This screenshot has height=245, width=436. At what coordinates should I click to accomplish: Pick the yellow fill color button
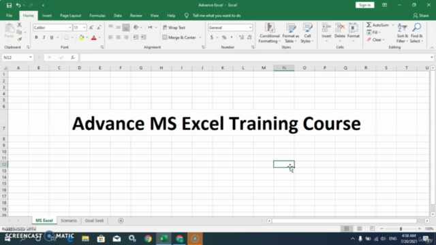pyautogui.click(x=82, y=37)
